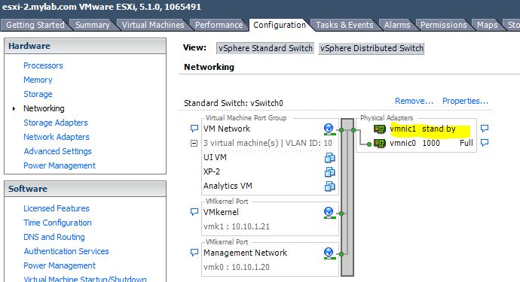Select Networking in Hardware list

coord(44,108)
